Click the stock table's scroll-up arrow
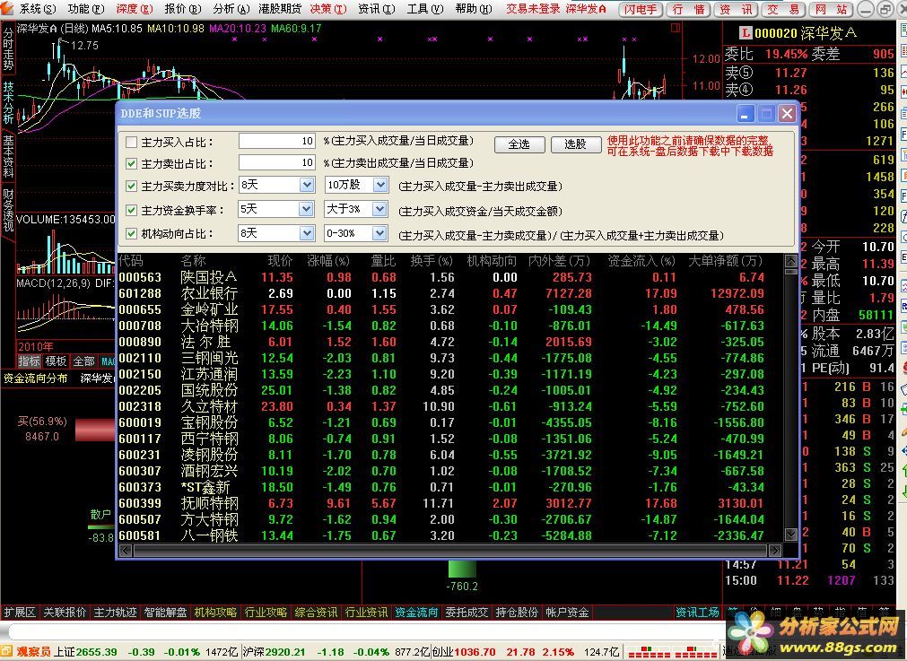907x661 pixels. (790, 261)
